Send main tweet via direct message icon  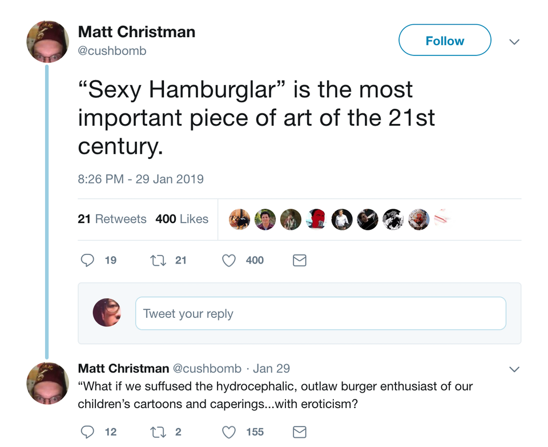[x=299, y=261]
